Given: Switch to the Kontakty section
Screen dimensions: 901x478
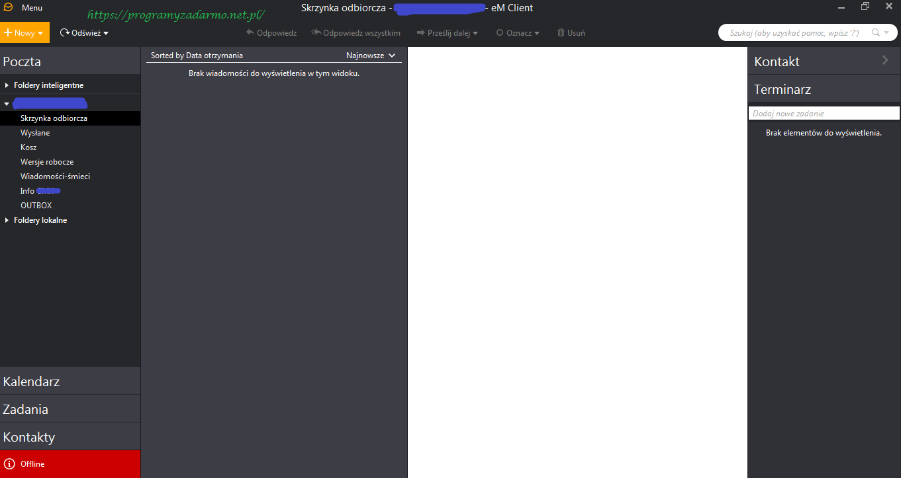Looking at the screenshot, I should pyautogui.click(x=29, y=437).
